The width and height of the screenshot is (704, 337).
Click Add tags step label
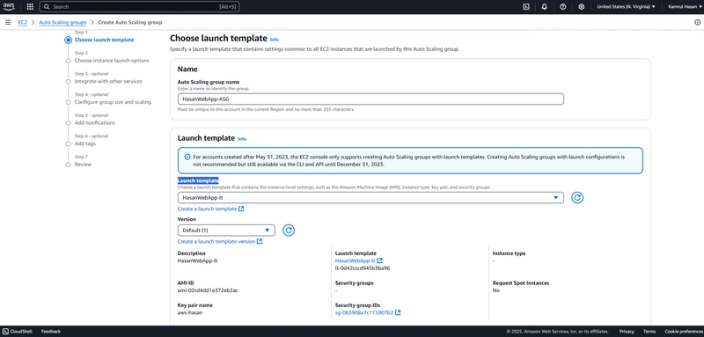[84, 144]
